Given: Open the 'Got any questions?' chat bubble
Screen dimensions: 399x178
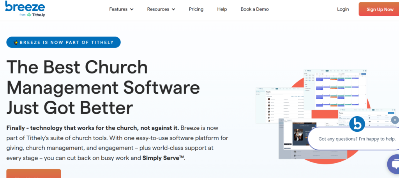Looking at the screenshot, I should [x=354, y=139].
